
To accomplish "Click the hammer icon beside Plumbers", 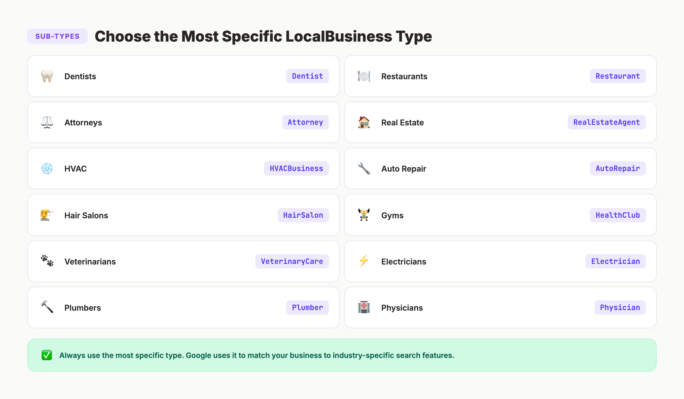I will (x=47, y=308).
